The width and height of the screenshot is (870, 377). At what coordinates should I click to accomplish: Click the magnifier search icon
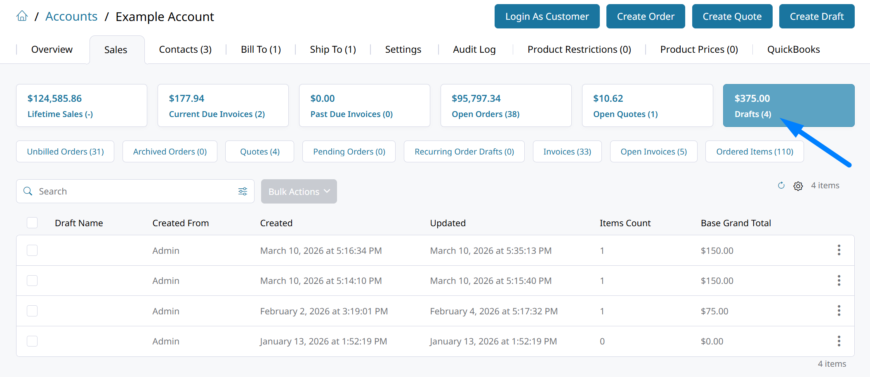(28, 191)
